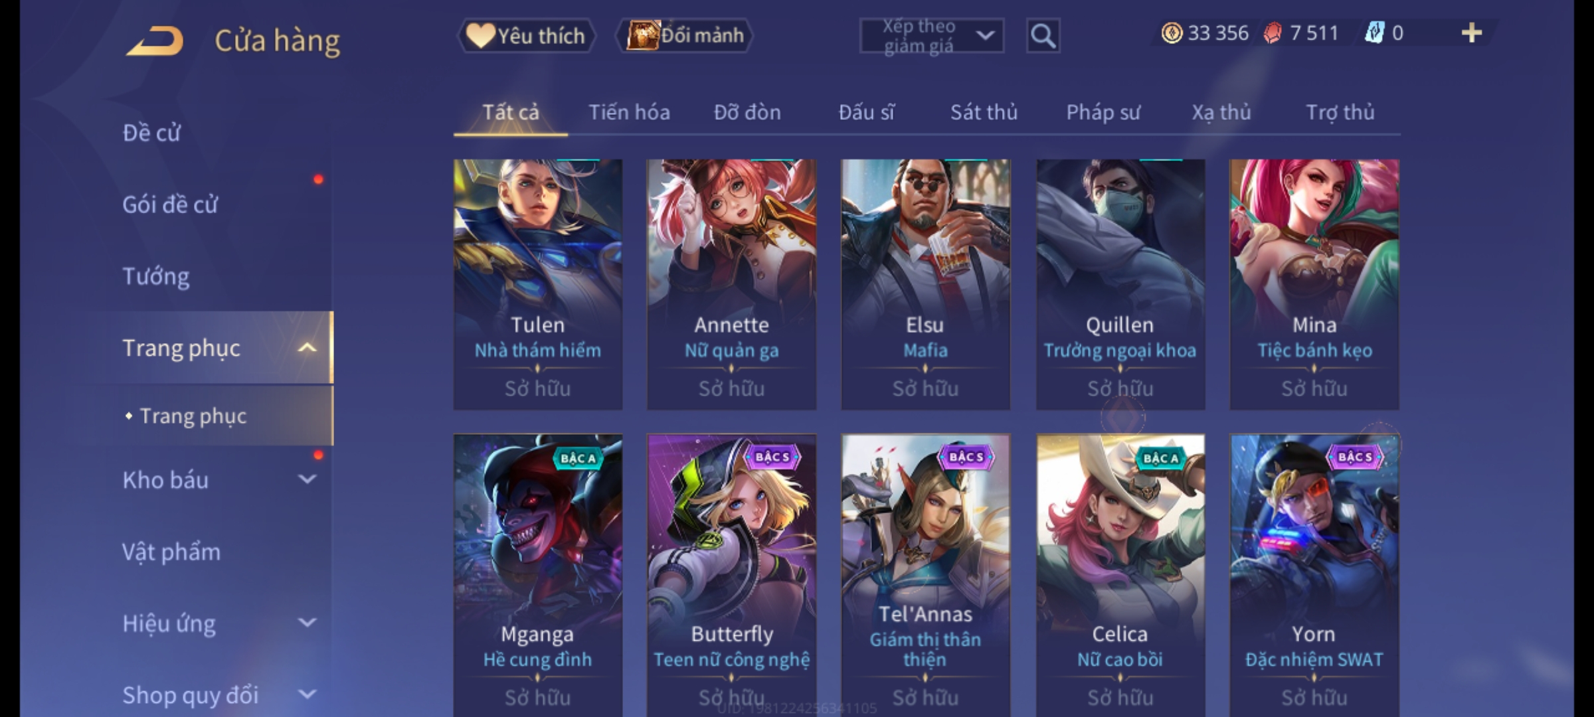The height and width of the screenshot is (717, 1594).
Task: Switch to the Tiến hóa tab
Action: point(629,112)
